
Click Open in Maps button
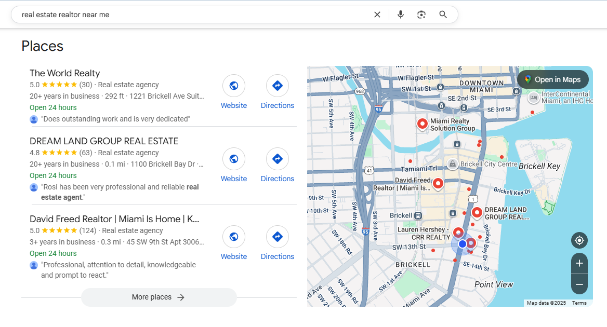click(x=552, y=79)
